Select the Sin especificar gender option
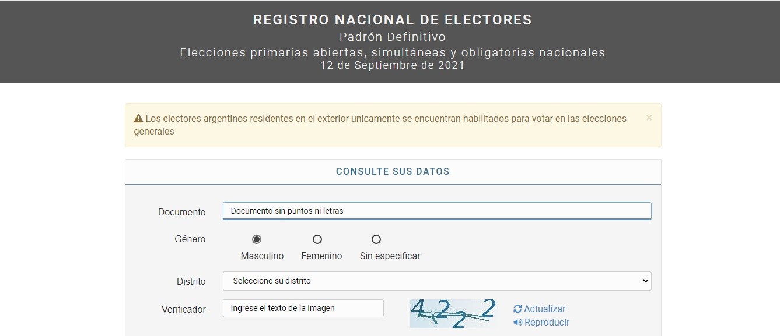This screenshot has width=780, height=336. coord(376,239)
